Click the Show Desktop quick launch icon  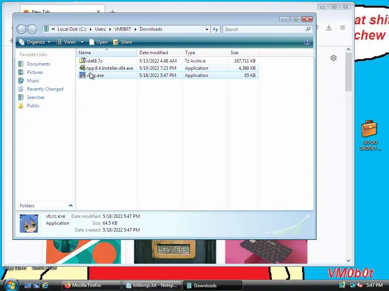tap(27, 285)
